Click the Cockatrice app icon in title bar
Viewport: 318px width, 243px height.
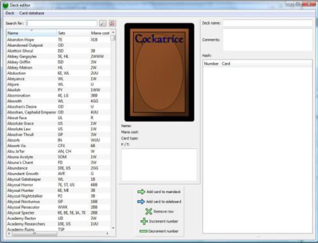[5, 5]
